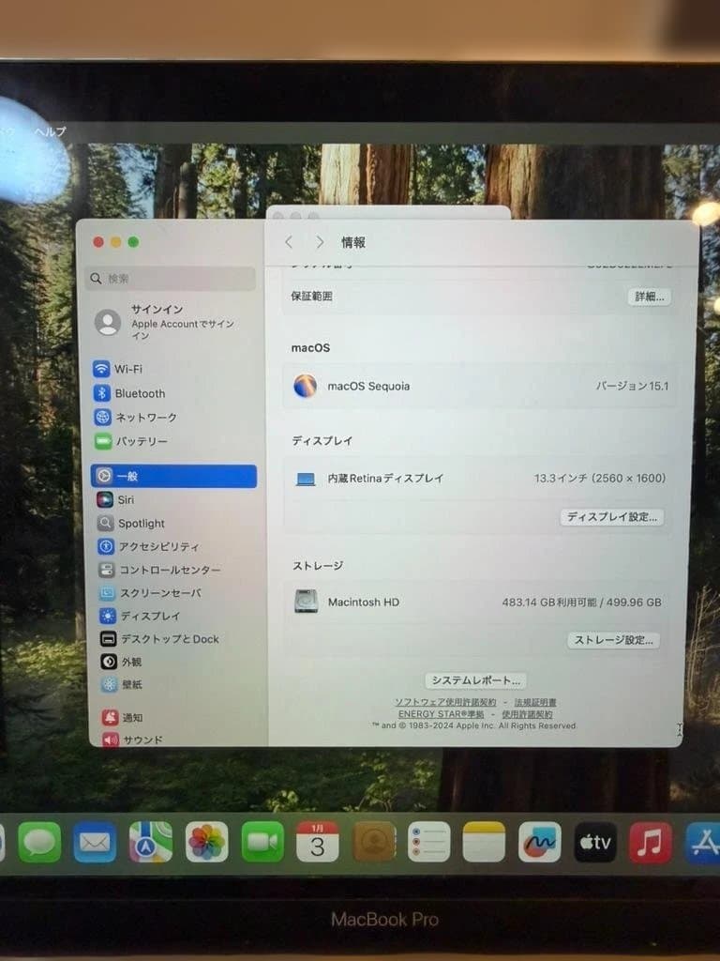Open Freeform from the Dock
This screenshot has height=961, width=720.
click(x=539, y=842)
